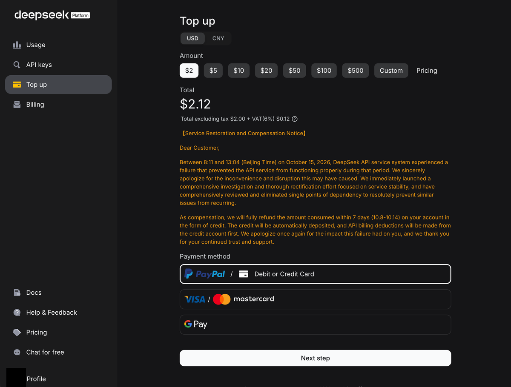This screenshot has height=387, width=511.
Task: Click the Pricing tag icon in sidebar
Action: click(x=17, y=332)
